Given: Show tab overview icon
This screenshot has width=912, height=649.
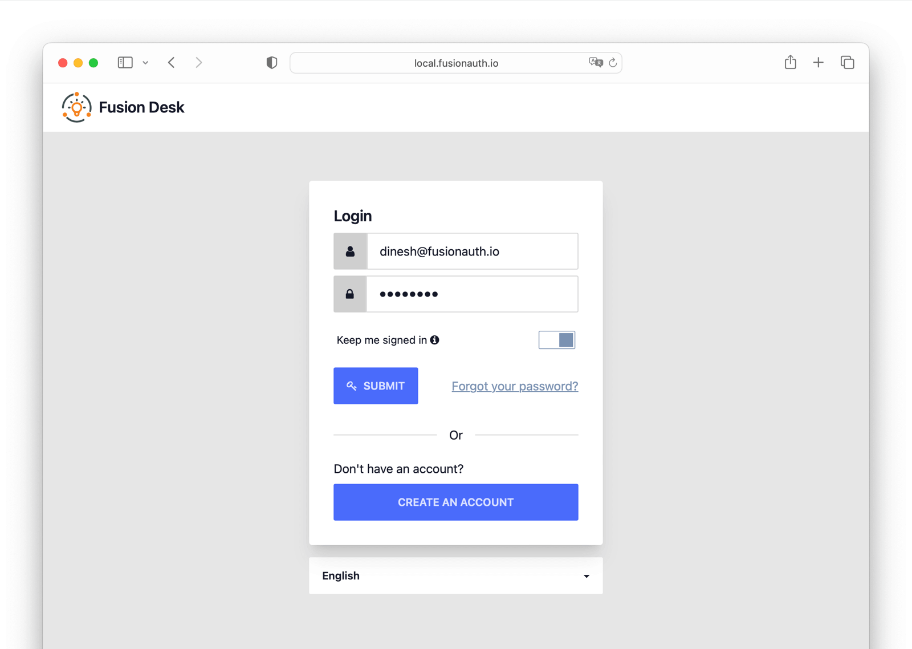Looking at the screenshot, I should pyautogui.click(x=848, y=63).
